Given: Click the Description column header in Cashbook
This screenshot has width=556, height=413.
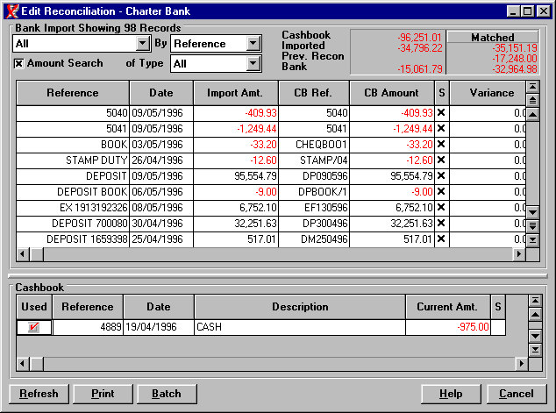Looking at the screenshot, I should 300,307.
